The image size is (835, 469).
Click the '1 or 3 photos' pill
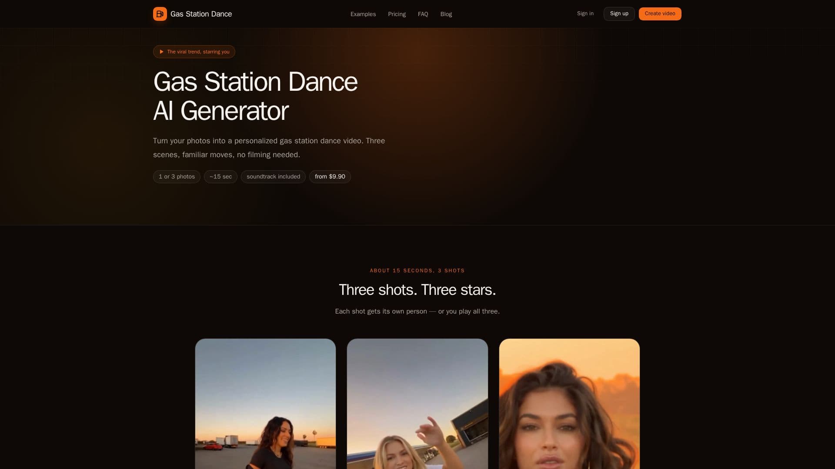(x=177, y=177)
